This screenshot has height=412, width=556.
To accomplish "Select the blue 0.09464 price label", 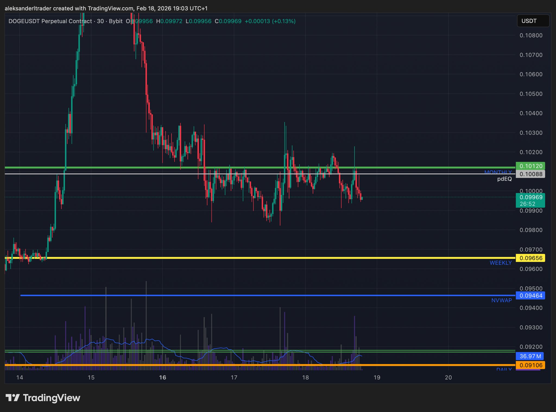I will (x=530, y=296).
